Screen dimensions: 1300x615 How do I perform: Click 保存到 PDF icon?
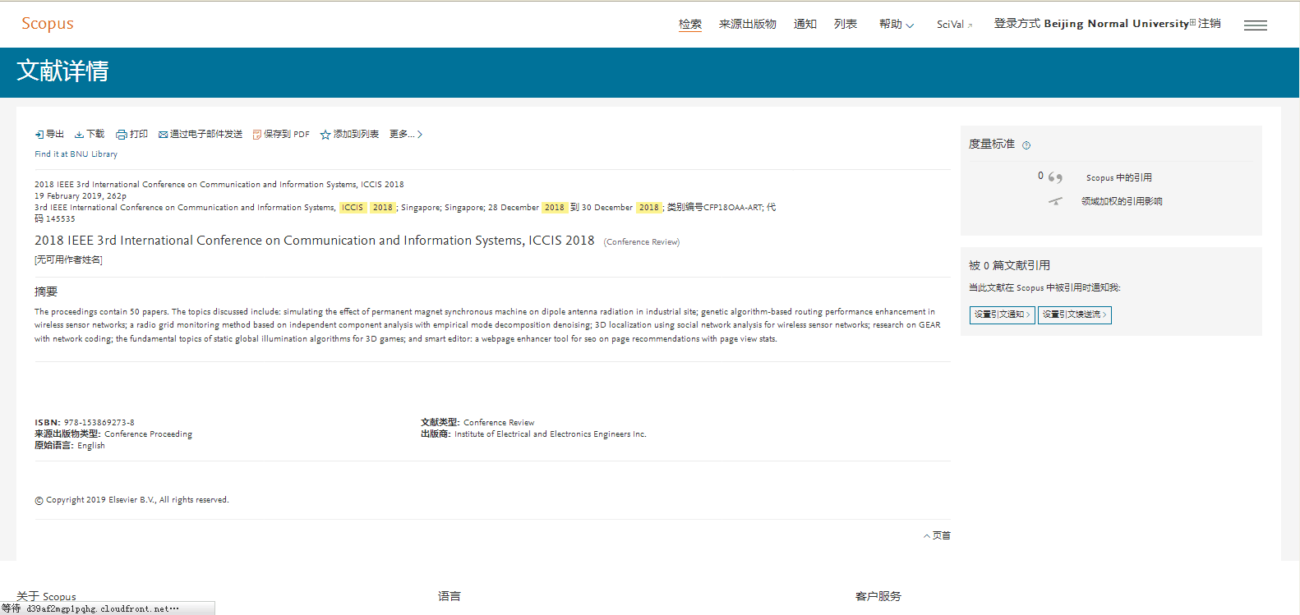coord(256,135)
